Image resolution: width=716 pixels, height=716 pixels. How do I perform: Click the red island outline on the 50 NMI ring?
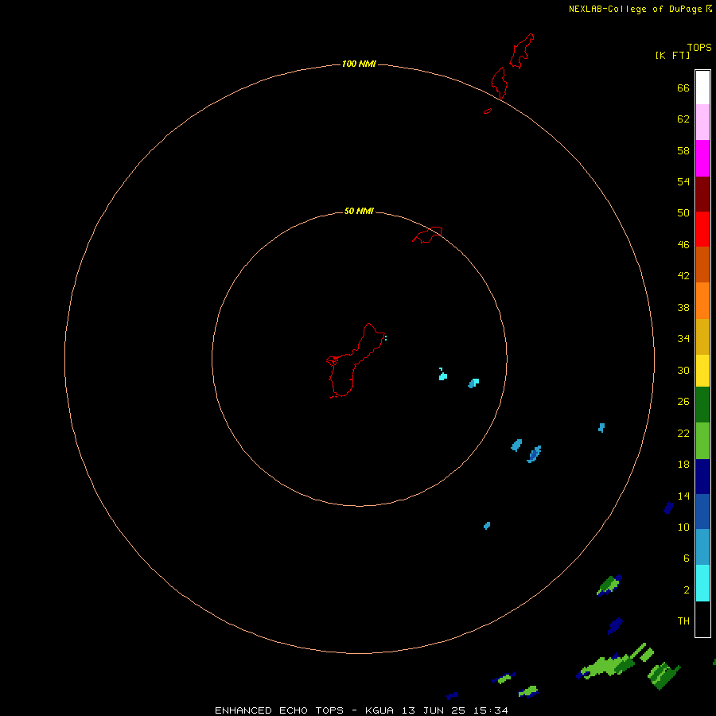point(427,235)
